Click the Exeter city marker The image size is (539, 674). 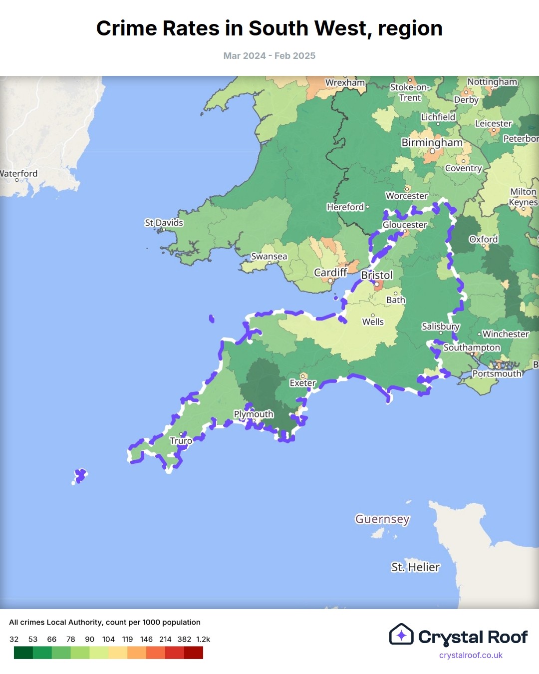302,376
